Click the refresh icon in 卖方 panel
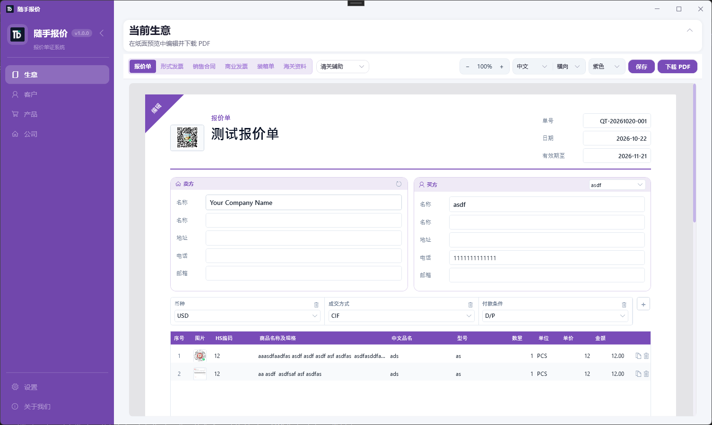This screenshot has height=425, width=712. click(399, 184)
